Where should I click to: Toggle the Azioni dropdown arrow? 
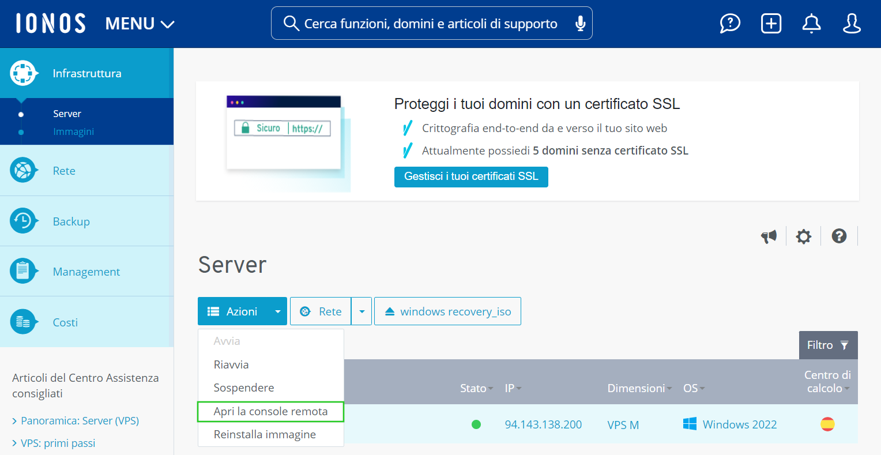(278, 311)
